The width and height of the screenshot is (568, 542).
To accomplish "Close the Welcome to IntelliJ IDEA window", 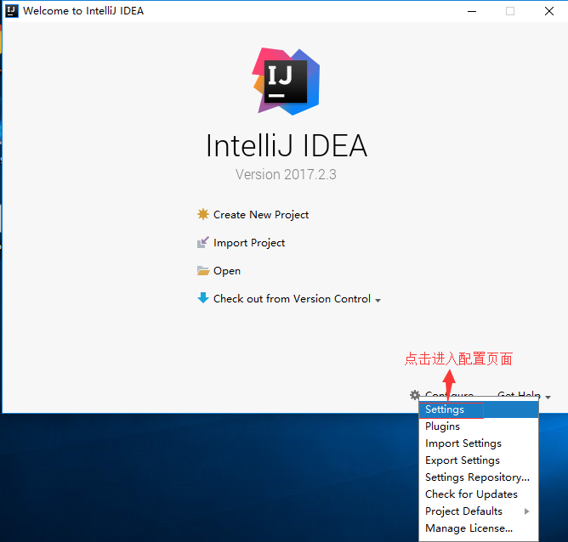I will click(x=549, y=11).
